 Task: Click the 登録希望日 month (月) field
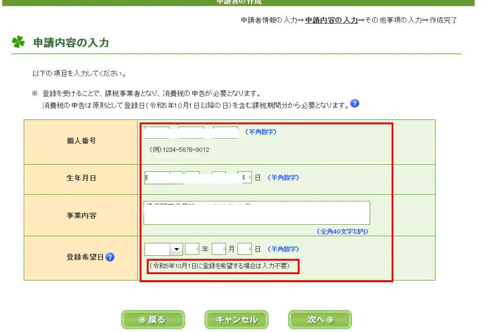coord(218,249)
